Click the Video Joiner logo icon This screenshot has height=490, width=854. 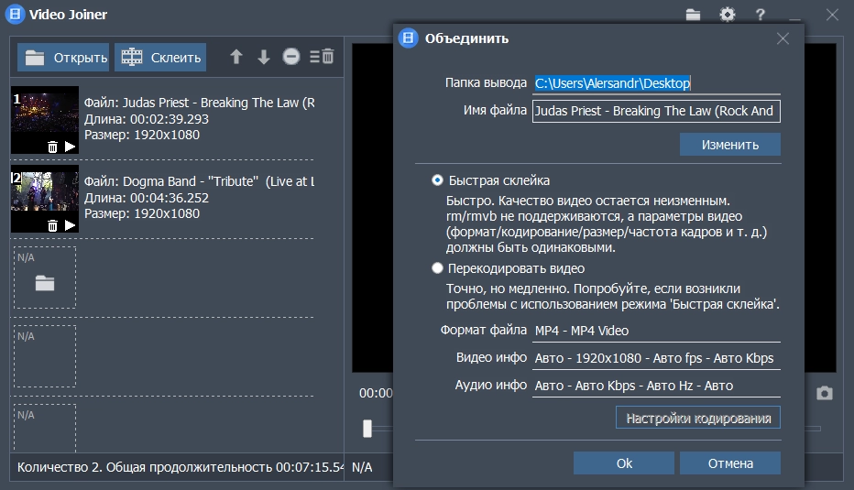point(16,14)
